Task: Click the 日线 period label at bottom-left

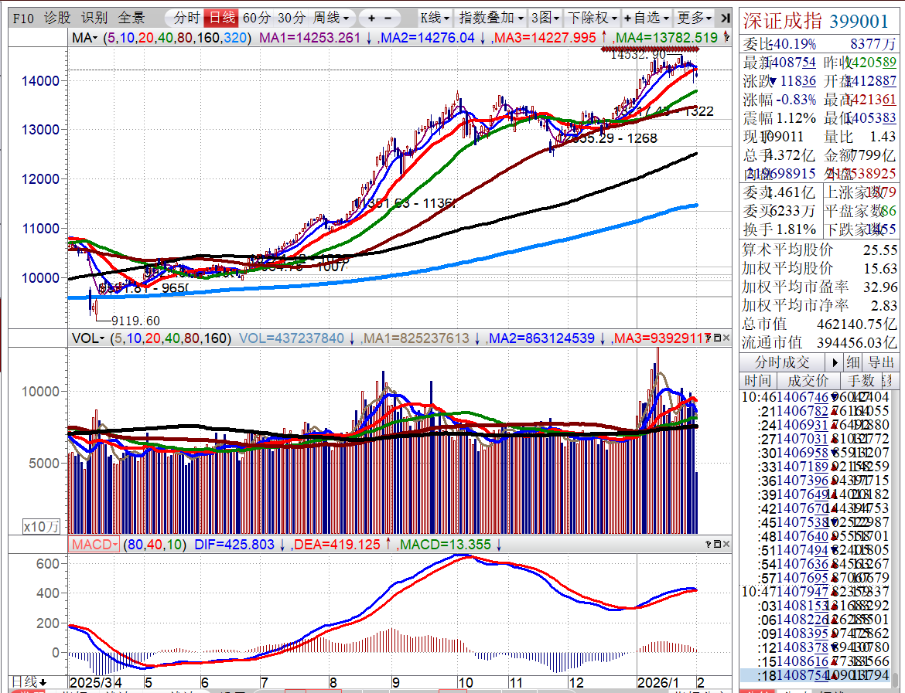Action: pyautogui.click(x=28, y=682)
